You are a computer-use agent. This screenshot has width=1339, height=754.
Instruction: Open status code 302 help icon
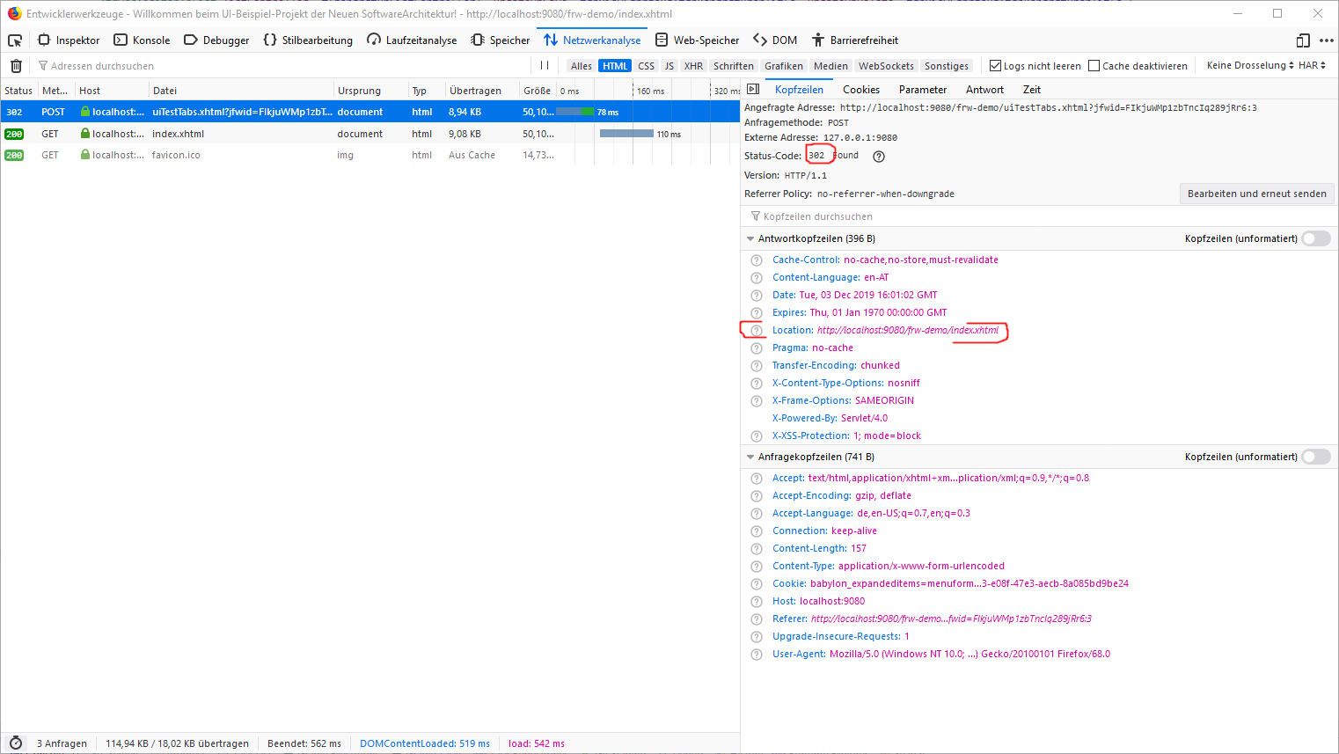tap(878, 157)
